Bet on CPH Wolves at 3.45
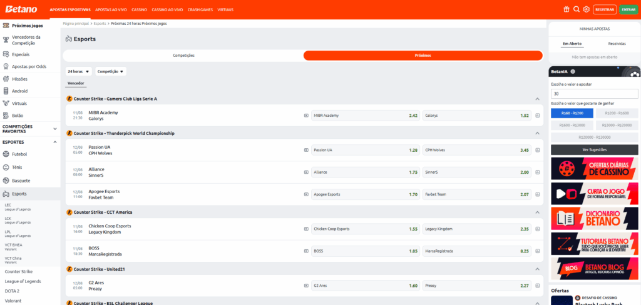The height and width of the screenshot is (305, 641). pos(476,150)
